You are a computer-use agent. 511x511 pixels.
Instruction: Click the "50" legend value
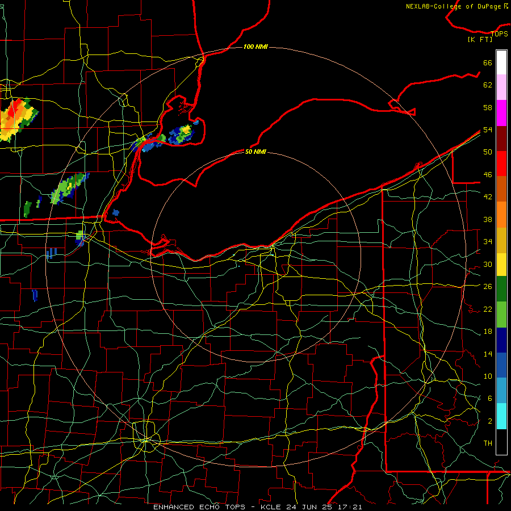point(488,152)
